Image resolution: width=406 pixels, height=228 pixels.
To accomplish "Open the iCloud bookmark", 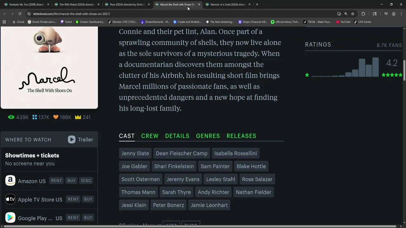I will click(18, 22).
